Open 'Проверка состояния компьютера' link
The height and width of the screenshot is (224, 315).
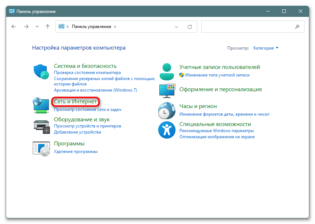click(87, 73)
